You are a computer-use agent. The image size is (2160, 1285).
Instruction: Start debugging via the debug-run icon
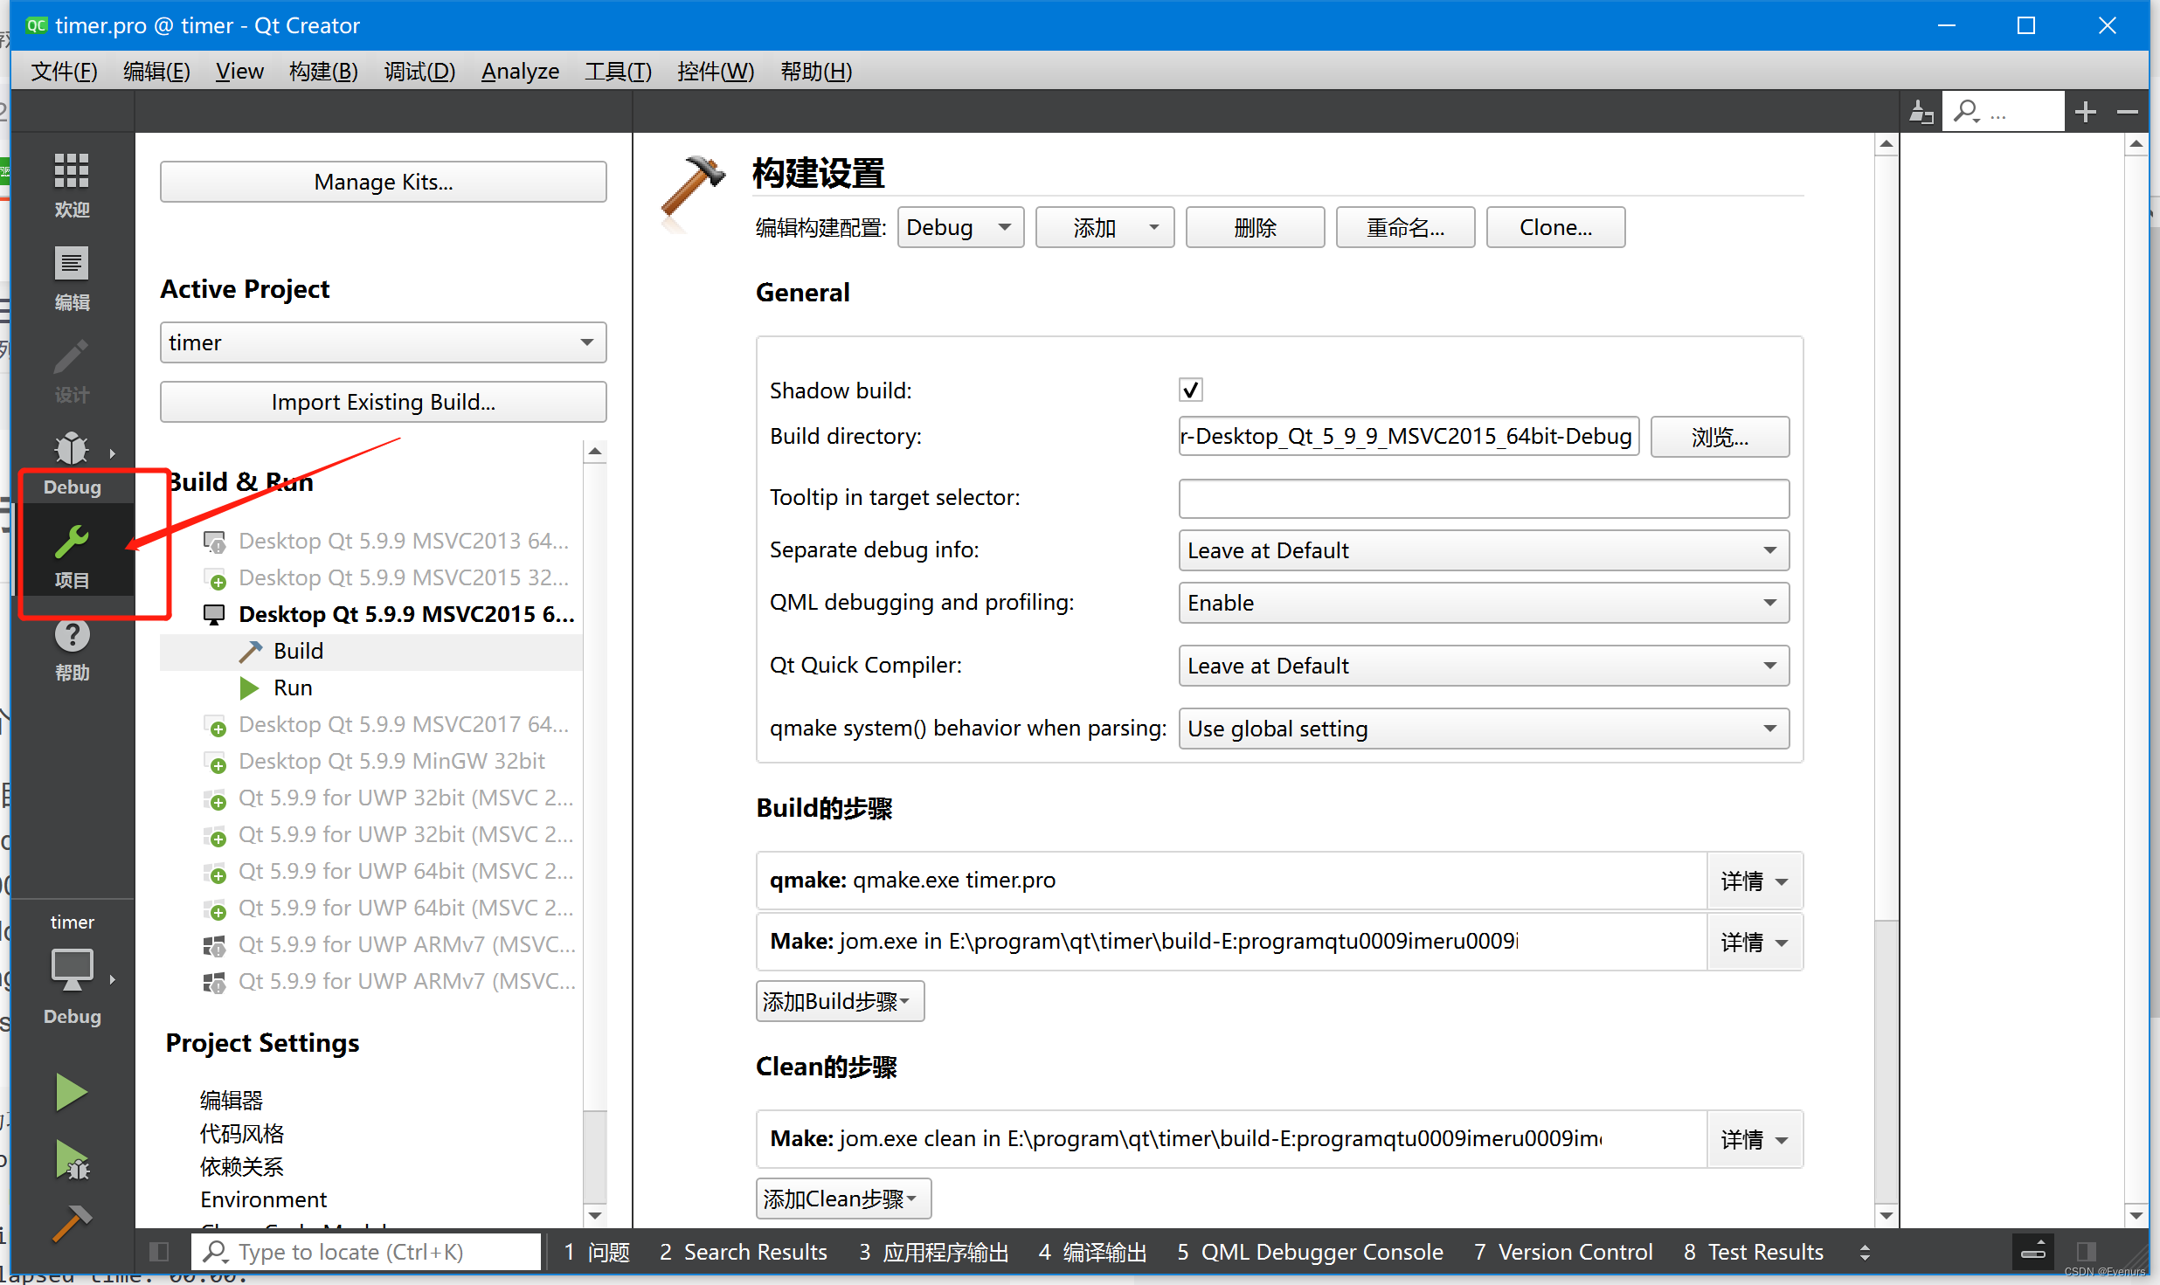(x=72, y=1160)
